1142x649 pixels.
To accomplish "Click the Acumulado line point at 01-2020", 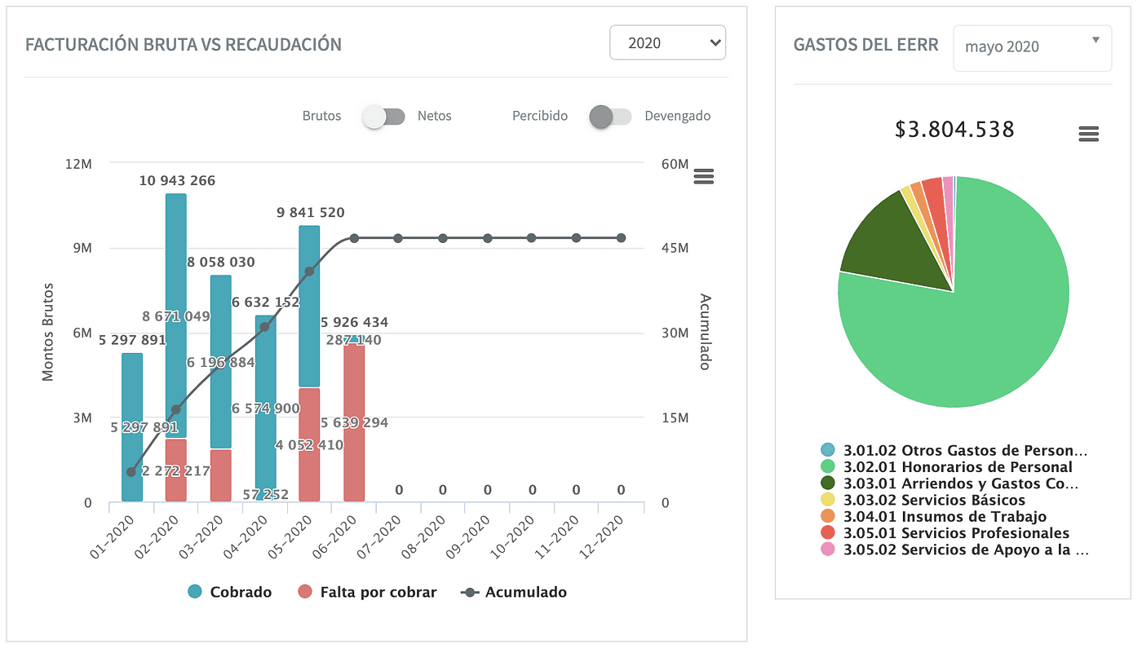I will pyautogui.click(x=131, y=472).
